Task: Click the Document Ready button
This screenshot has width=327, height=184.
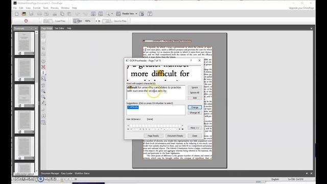Action: pos(175,136)
